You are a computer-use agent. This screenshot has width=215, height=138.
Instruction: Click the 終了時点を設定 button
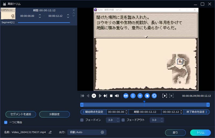pos(196,112)
